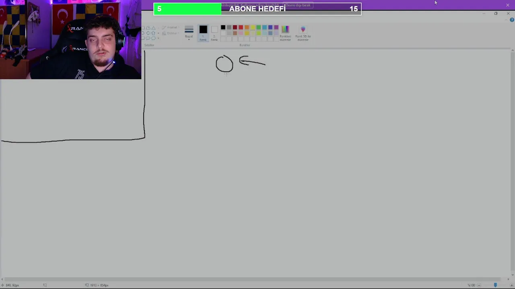Image resolution: width=515 pixels, height=289 pixels.
Task: Pick the white color swatch
Action: point(223,33)
